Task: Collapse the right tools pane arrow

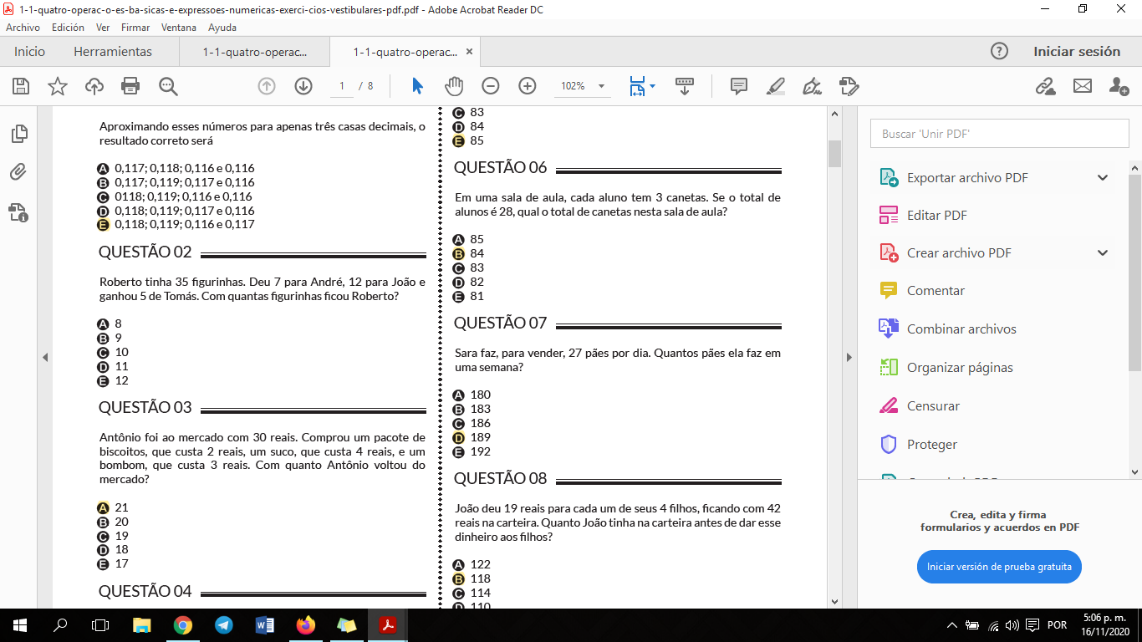Action: coord(849,357)
